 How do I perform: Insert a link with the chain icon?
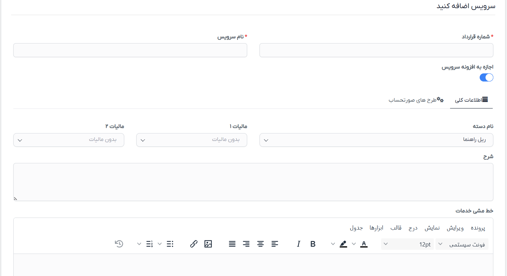194,244
